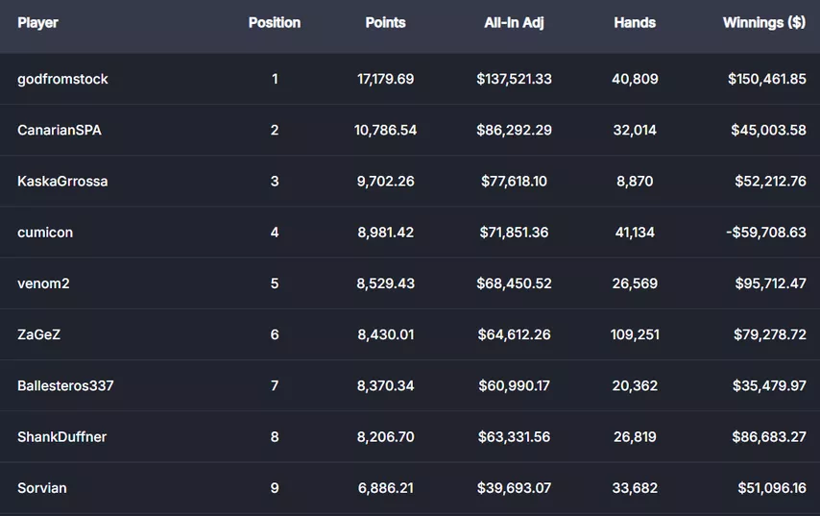Click on player Sorvian

[42, 488]
